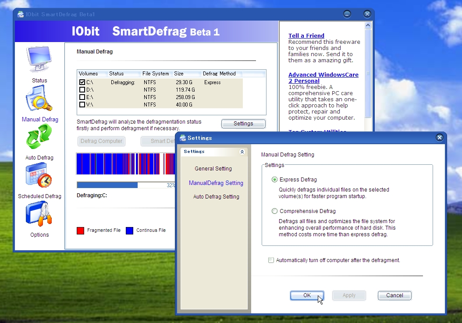Click the red Fragmented File swatch

(x=81, y=231)
